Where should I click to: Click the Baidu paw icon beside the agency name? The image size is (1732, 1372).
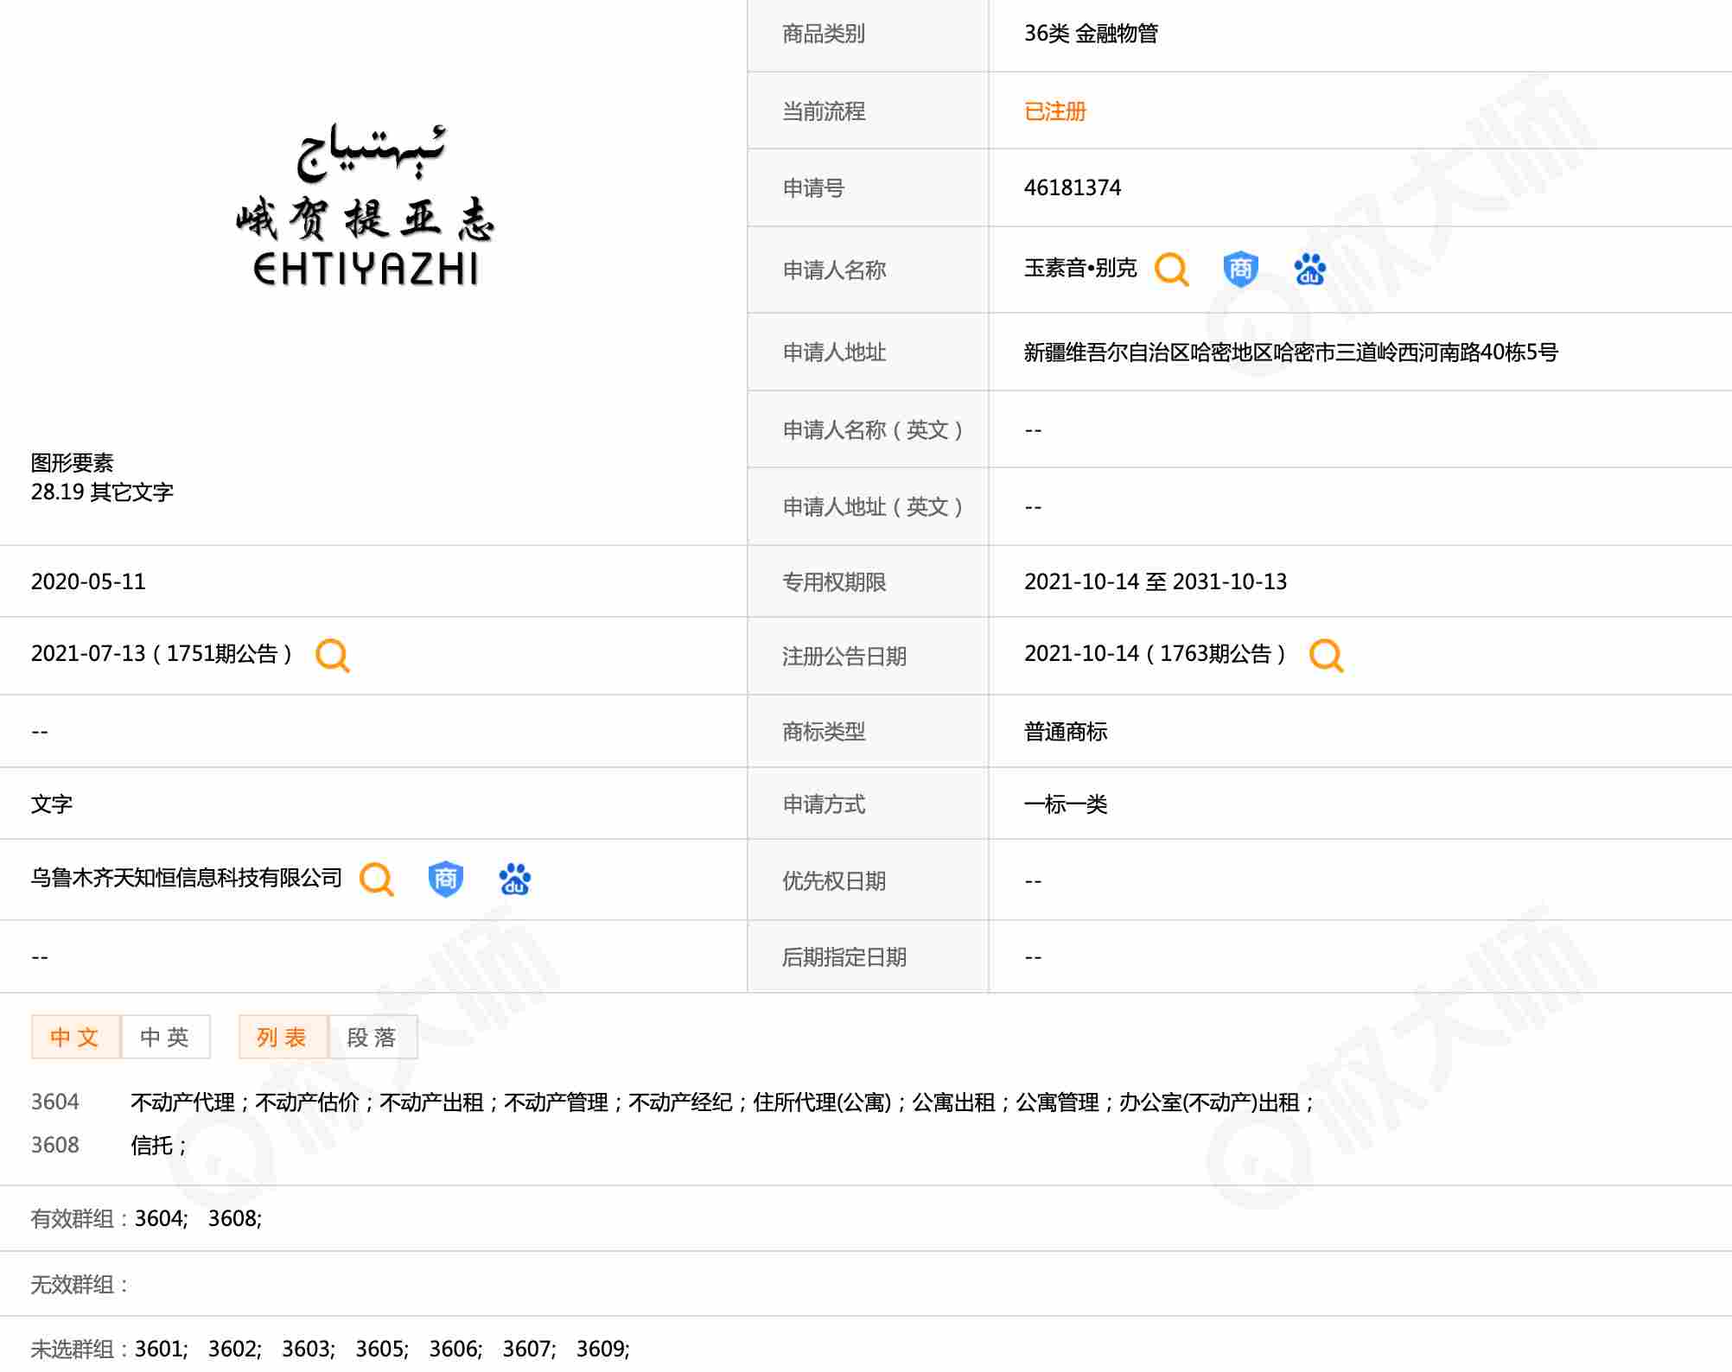click(x=514, y=879)
